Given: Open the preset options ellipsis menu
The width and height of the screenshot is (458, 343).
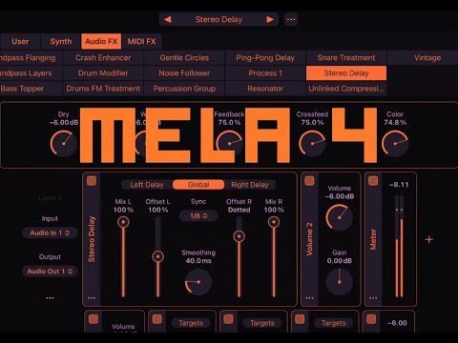Looking at the screenshot, I should coord(291,20).
